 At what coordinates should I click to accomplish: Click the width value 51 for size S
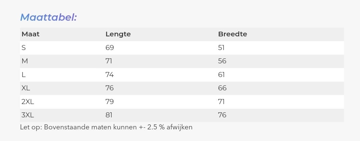tap(221, 48)
